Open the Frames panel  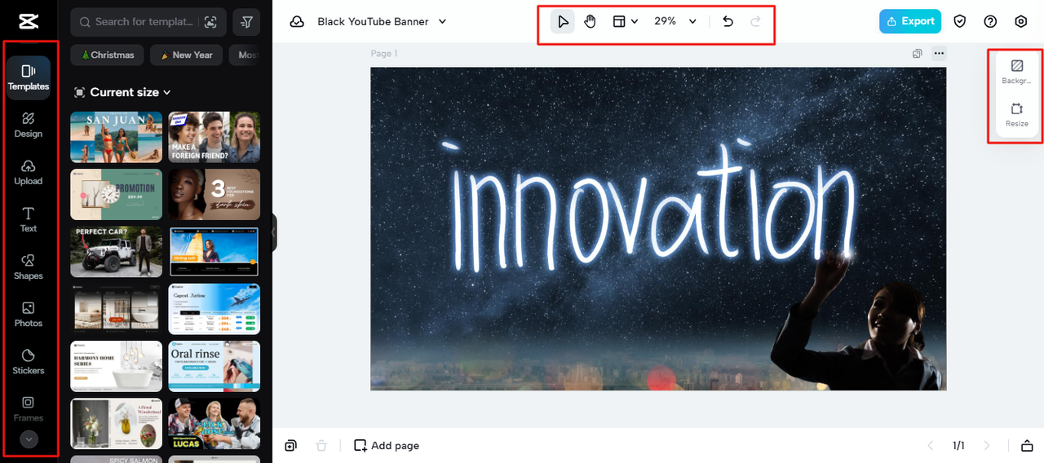coord(29,408)
